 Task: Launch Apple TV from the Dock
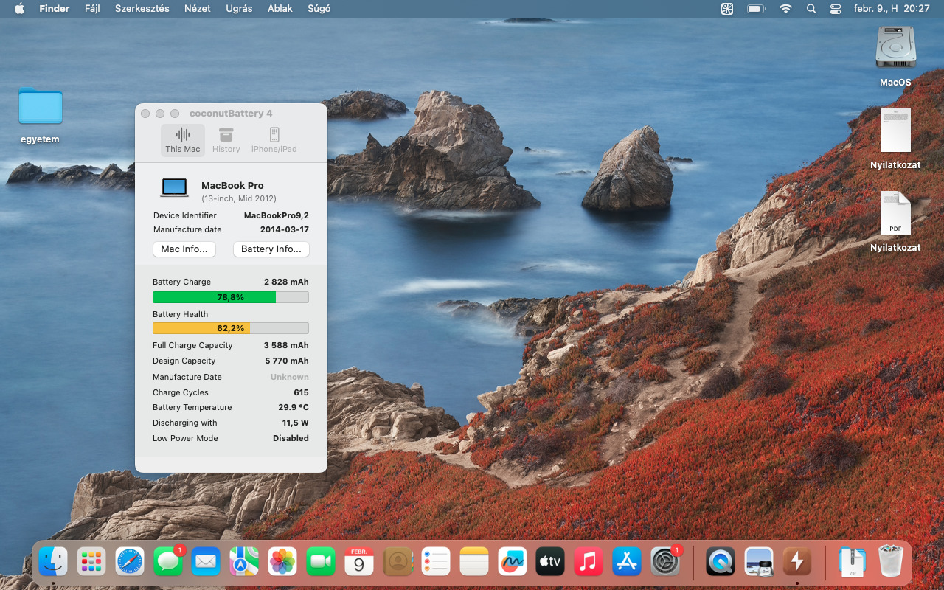(550, 562)
